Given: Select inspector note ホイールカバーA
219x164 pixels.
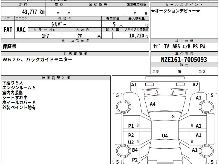Looking at the screenshot, I should pos(19,102).
